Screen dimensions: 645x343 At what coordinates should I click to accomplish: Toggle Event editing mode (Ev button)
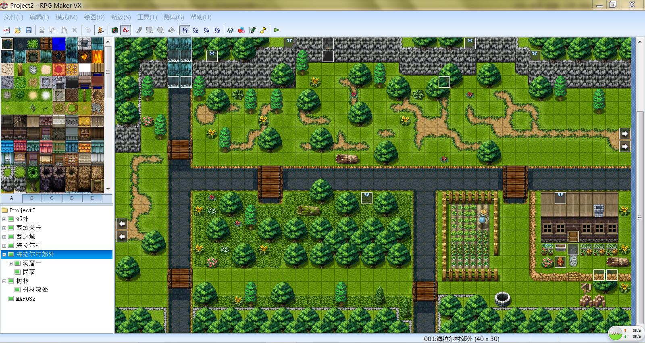(x=126, y=30)
